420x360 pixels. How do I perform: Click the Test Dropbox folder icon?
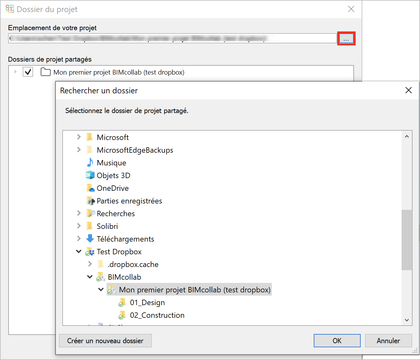(x=90, y=252)
